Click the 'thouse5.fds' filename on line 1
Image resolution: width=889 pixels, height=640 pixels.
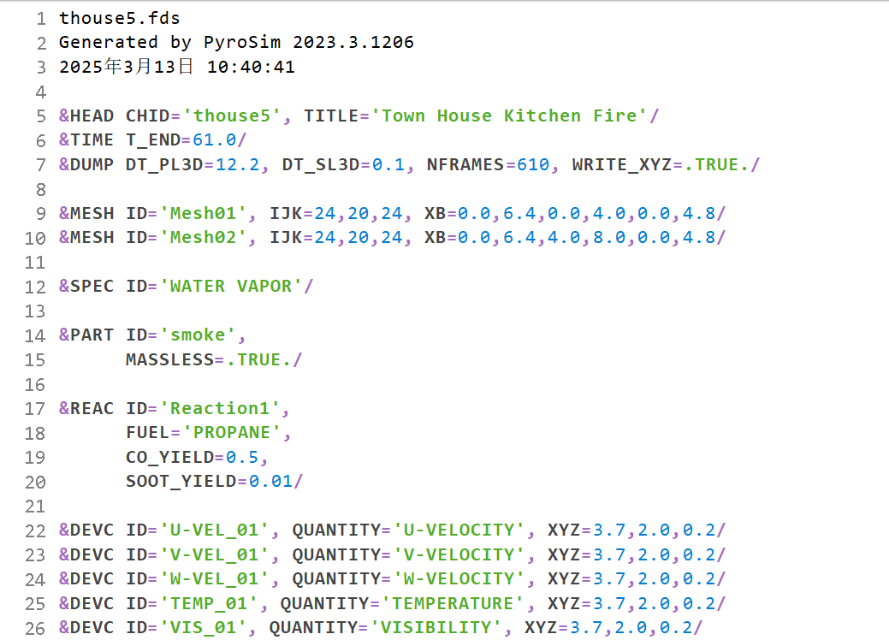[119, 17]
